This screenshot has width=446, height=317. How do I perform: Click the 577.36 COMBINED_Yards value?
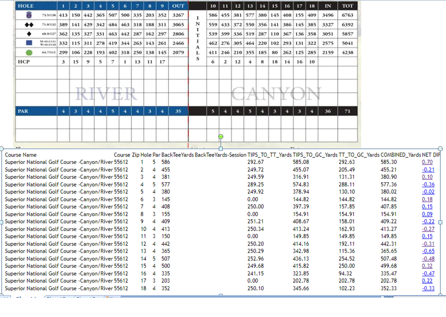pyautogui.click(x=388, y=184)
